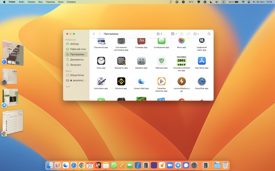275x171 pixels.
Task: Expand the grouping options dropdown
Action: coord(174,34)
